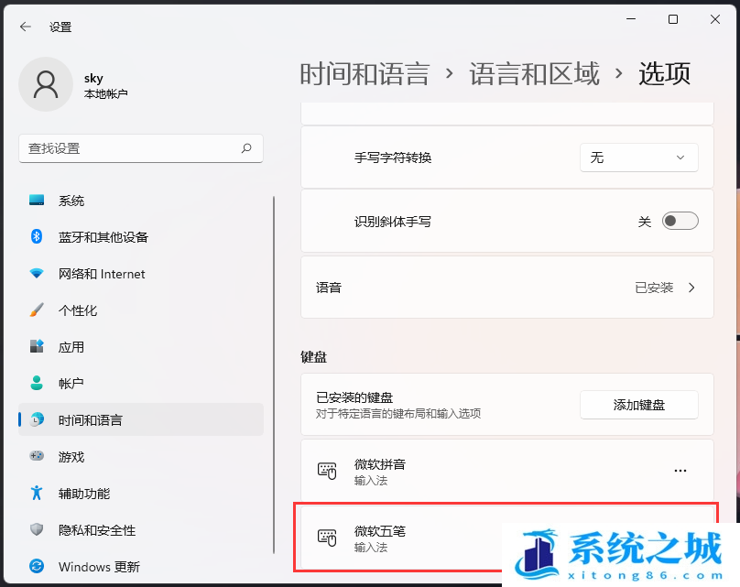Open 应用 settings category
Viewport: 740px width, 587px height.
coord(141,346)
